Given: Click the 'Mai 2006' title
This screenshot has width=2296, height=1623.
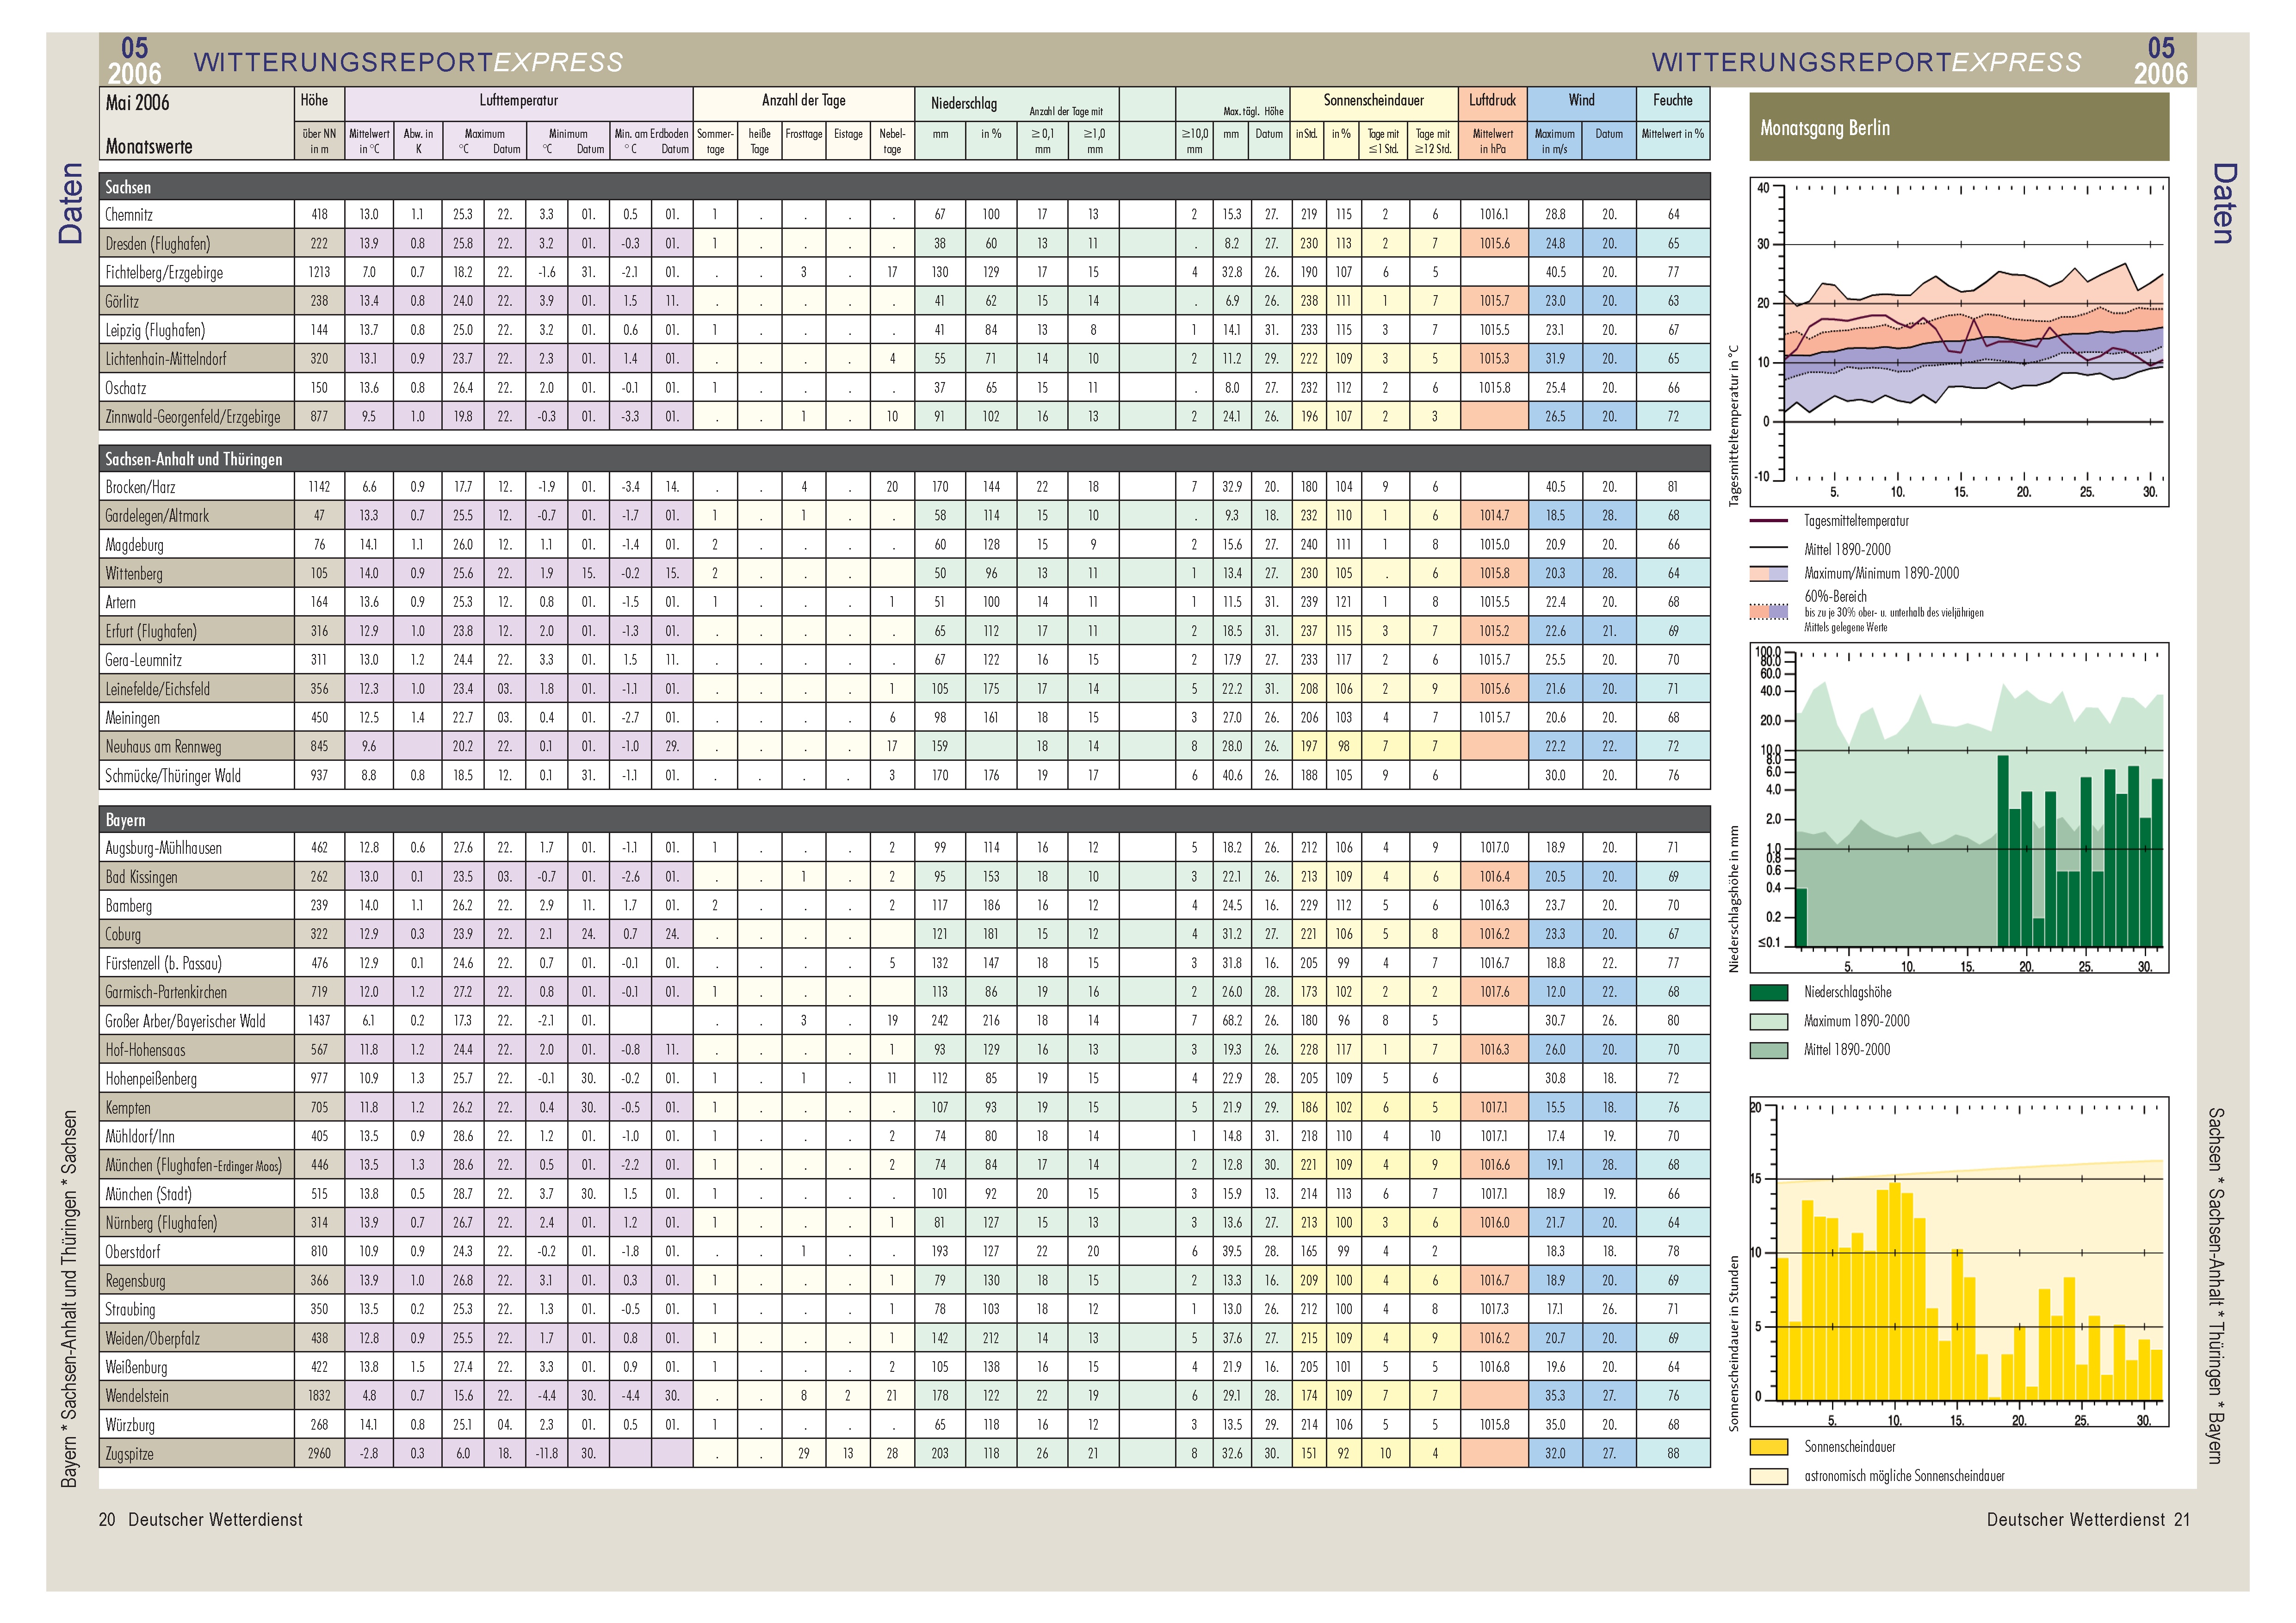Looking at the screenshot, I should click(138, 103).
